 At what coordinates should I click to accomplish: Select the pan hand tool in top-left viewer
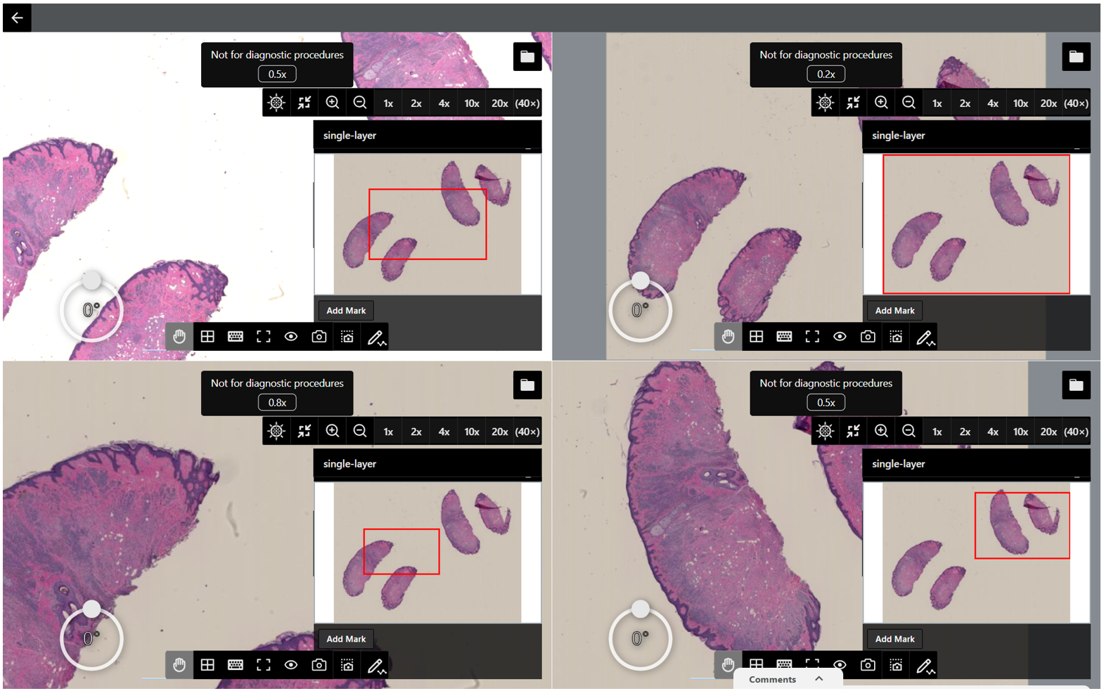(179, 337)
